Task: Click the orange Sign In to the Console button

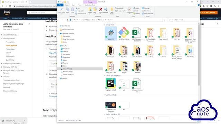Action: tap(208, 12)
